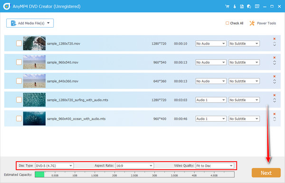Viewport: 285px width, 183px height.
Task: Select checkbox for sample_1280x720.mov
Action: [19, 43]
